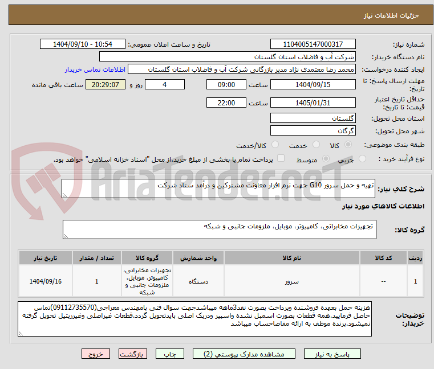Viewport: 434px width, 369px height.
Task: Click the 'تاریخ نیاز' column header
Action: pos(46,258)
